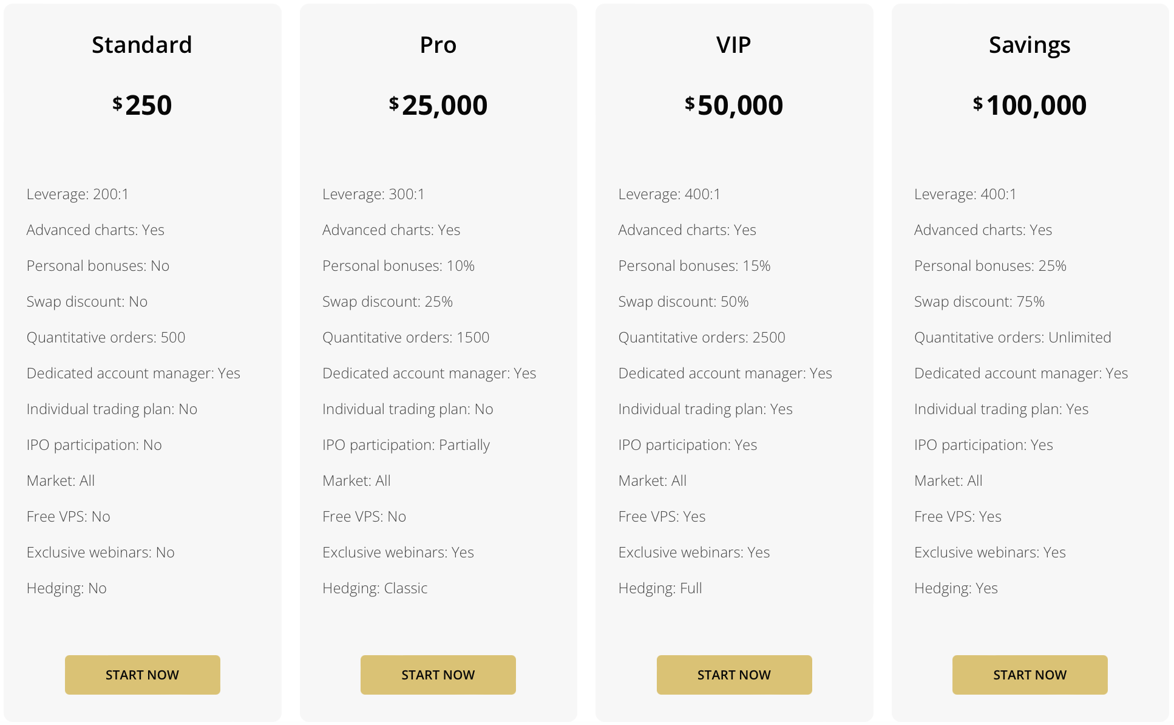1174x725 pixels.
Task: Click START NOW under the Savings plan
Action: coord(1030,675)
